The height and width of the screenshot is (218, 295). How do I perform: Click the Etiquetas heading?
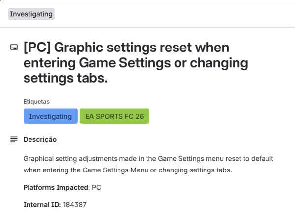[36, 102]
